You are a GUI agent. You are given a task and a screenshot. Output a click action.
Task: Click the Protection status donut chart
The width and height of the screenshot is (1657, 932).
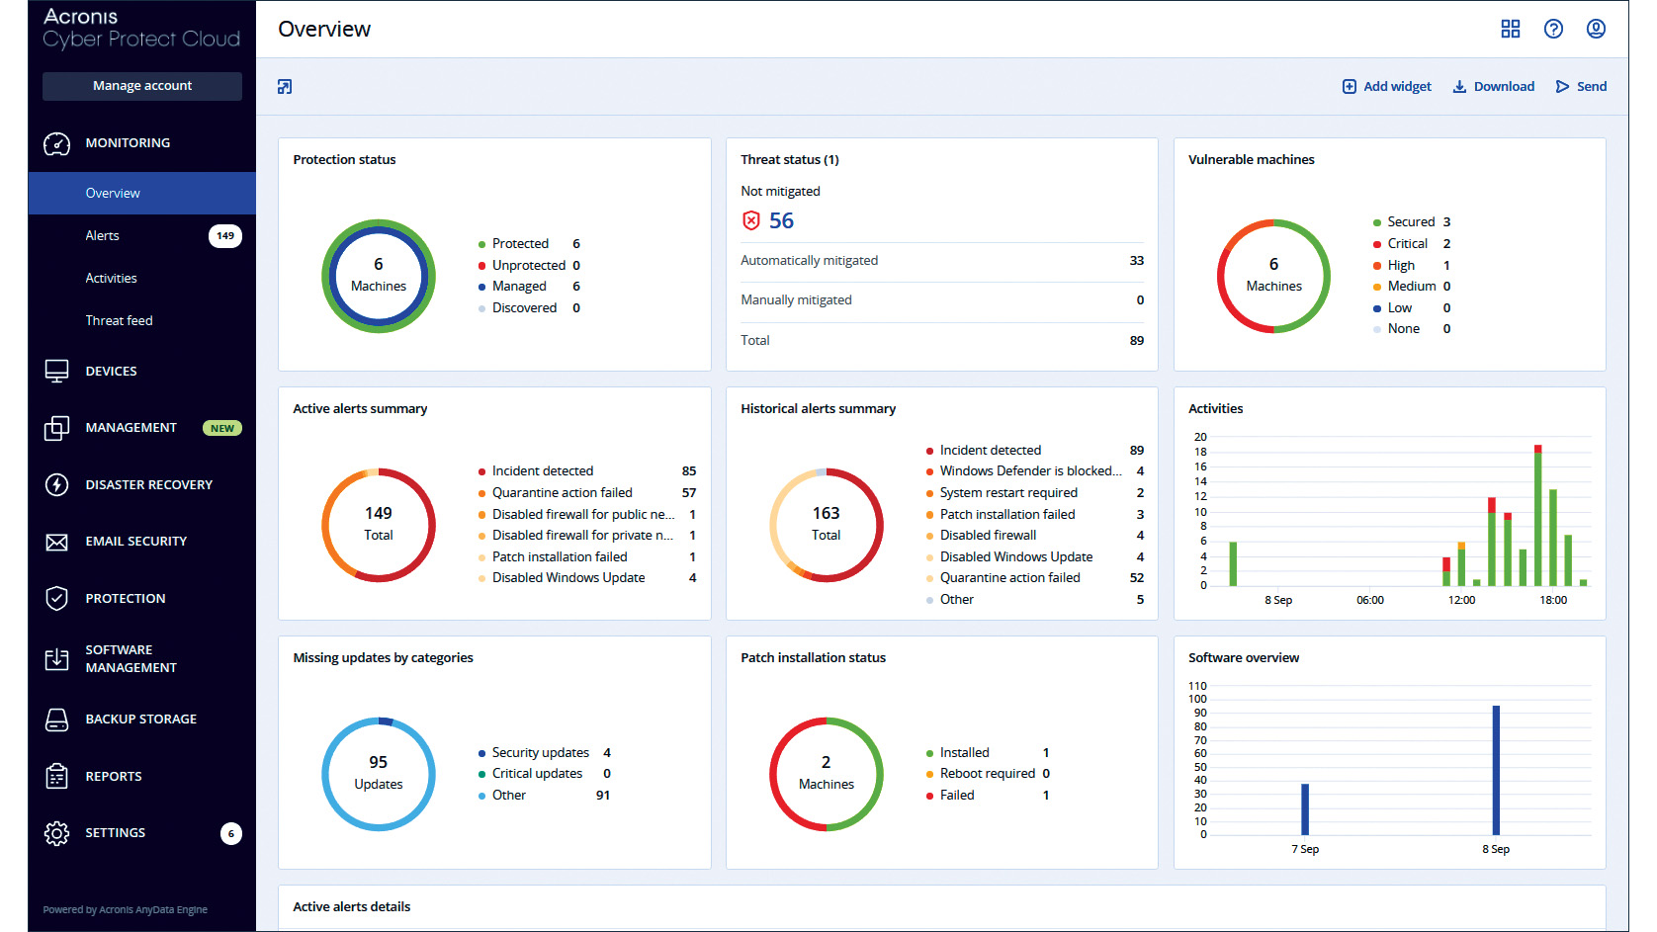pos(379,276)
